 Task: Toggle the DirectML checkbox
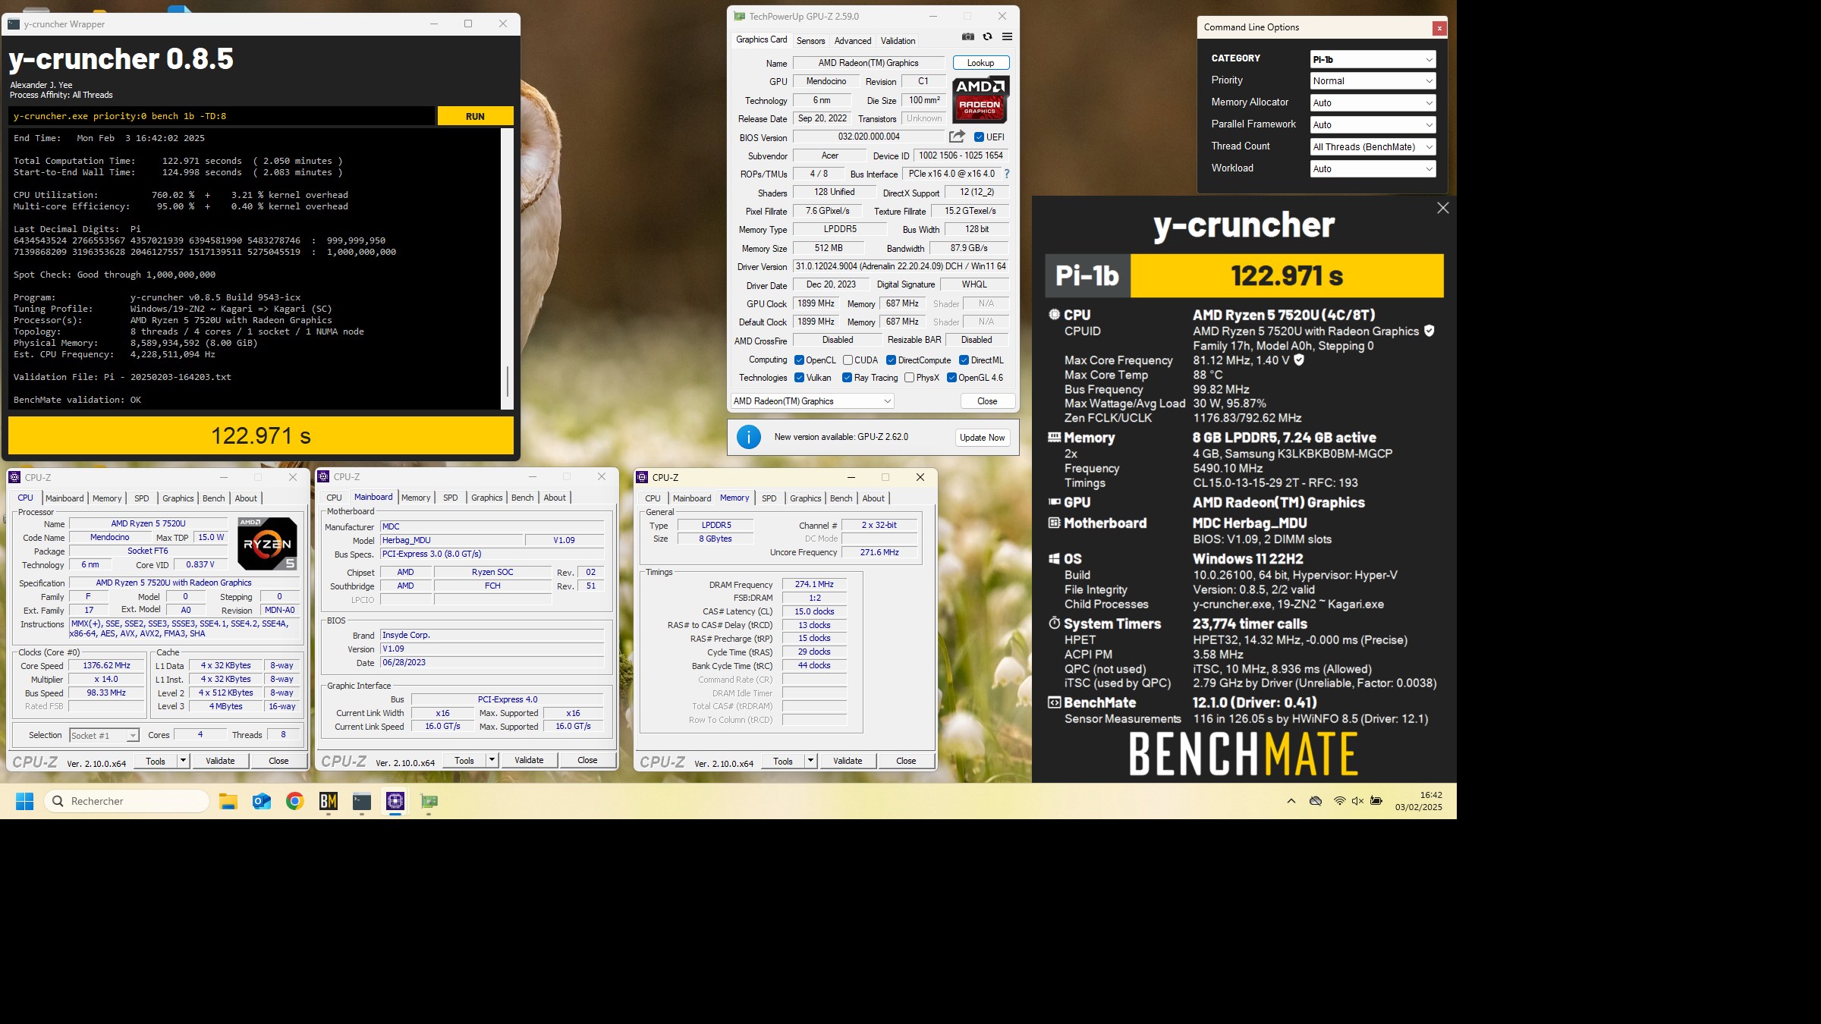(964, 360)
